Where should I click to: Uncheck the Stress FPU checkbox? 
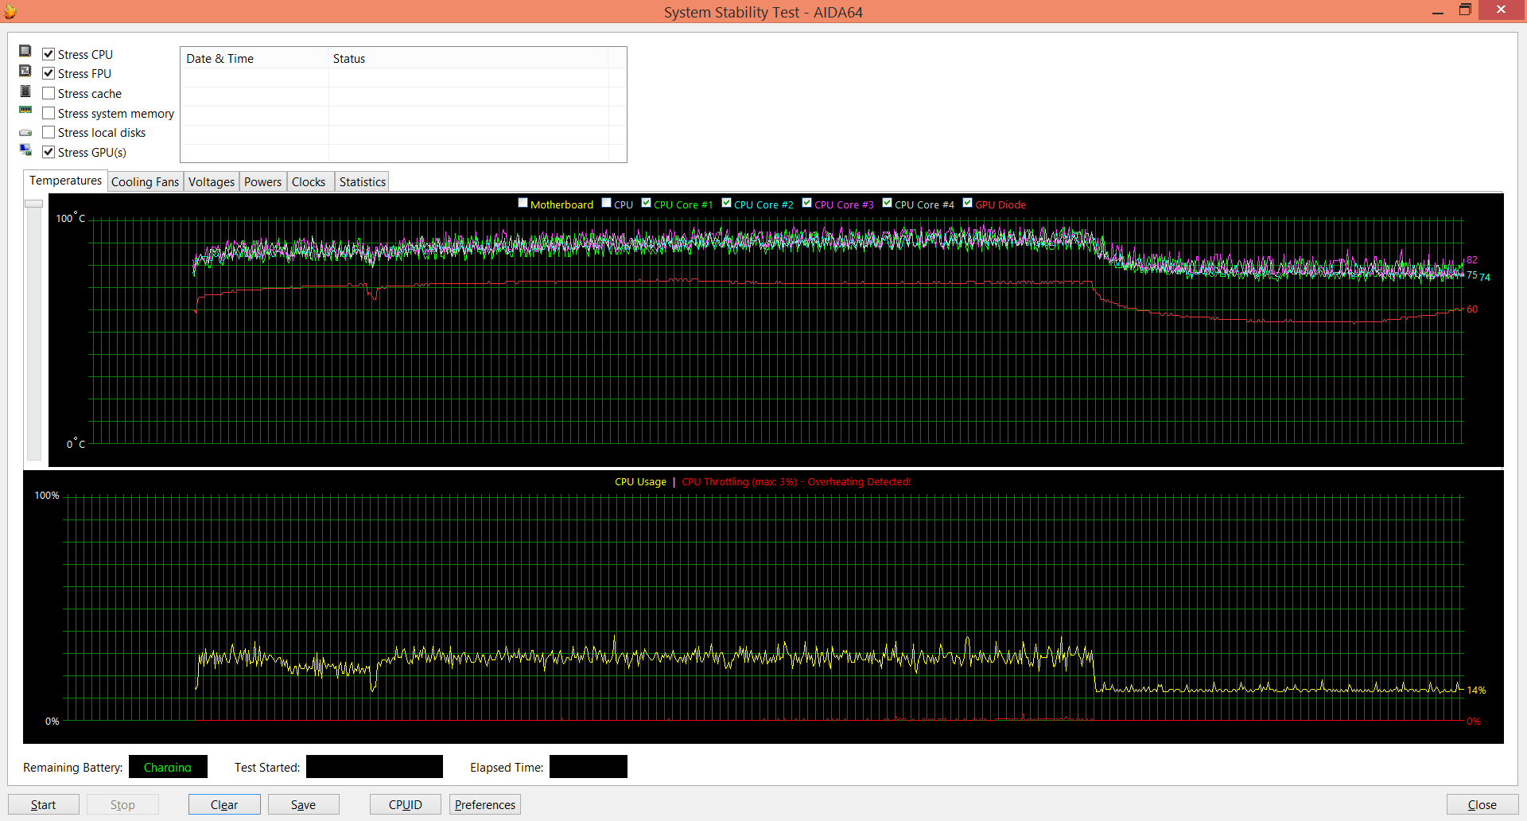point(49,73)
